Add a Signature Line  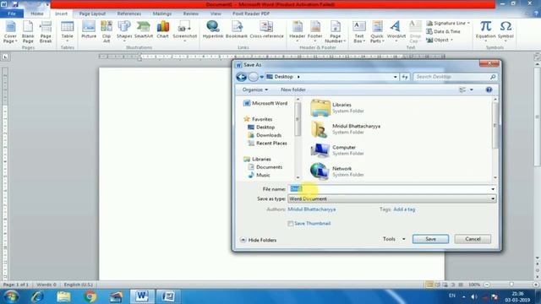pyautogui.click(x=446, y=23)
